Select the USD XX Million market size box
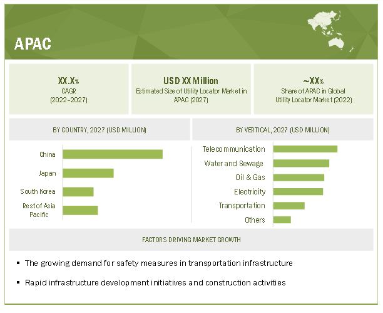This screenshot has height=313, width=383. (191, 89)
